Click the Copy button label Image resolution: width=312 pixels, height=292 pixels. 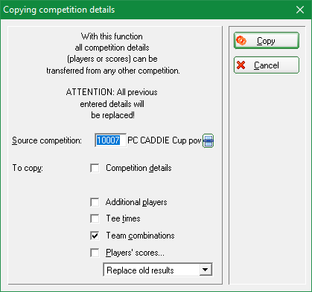click(x=266, y=41)
